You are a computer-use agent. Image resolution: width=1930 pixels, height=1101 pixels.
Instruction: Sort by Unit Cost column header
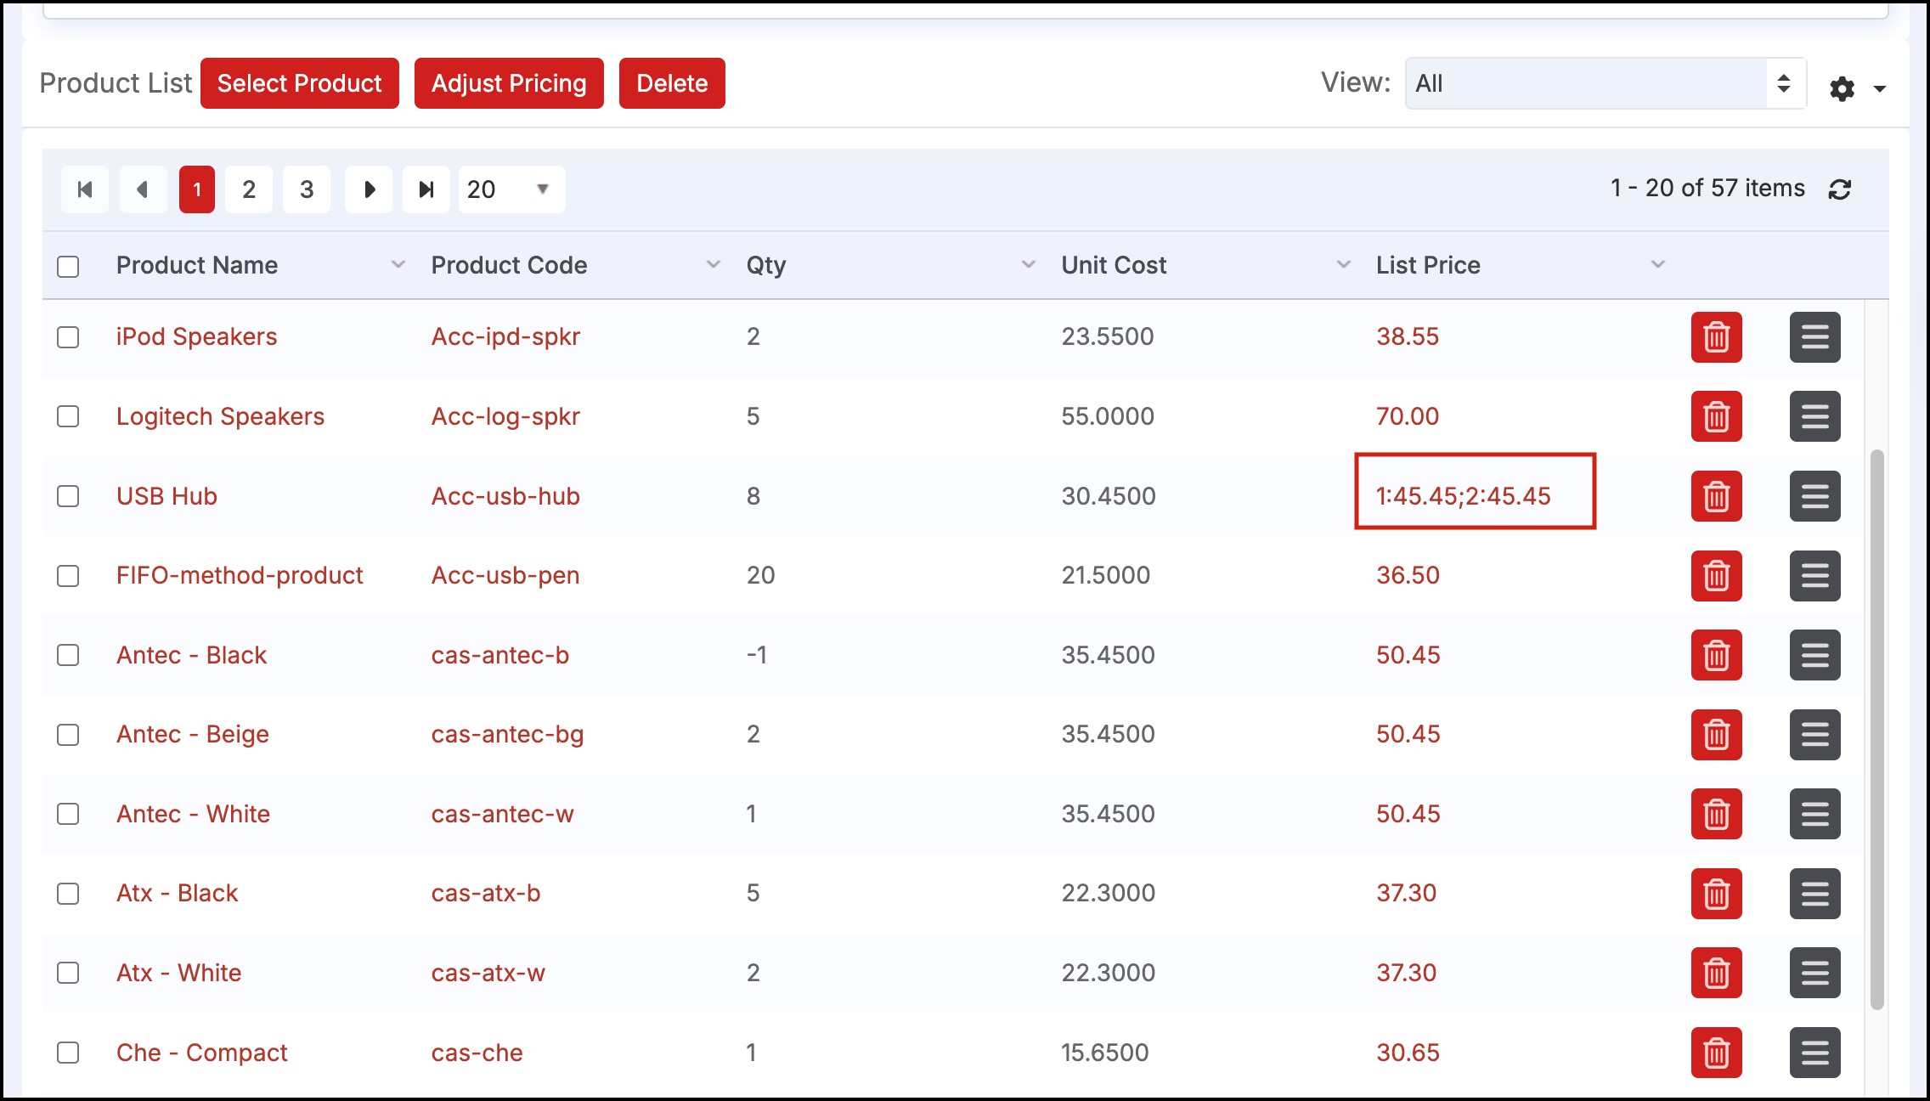tap(1114, 265)
